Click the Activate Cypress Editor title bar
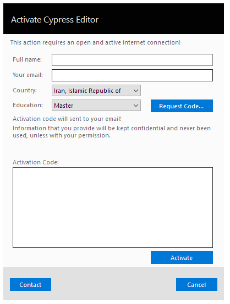This screenshot has width=230, height=304. pos(113,19)
